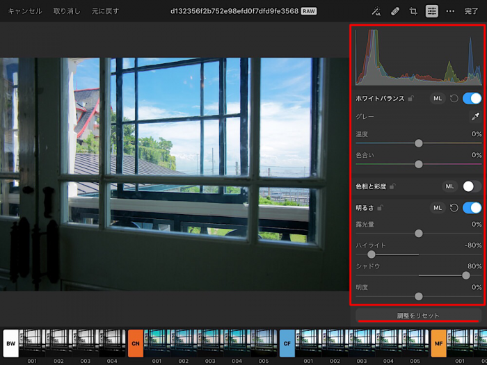Click the file name title text
487x365 pixels.
(x=234, y=11)
